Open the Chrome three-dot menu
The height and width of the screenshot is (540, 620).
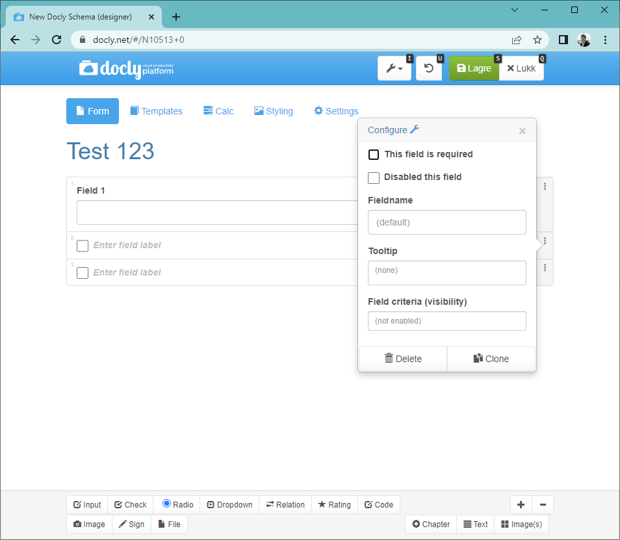[606, 40]
